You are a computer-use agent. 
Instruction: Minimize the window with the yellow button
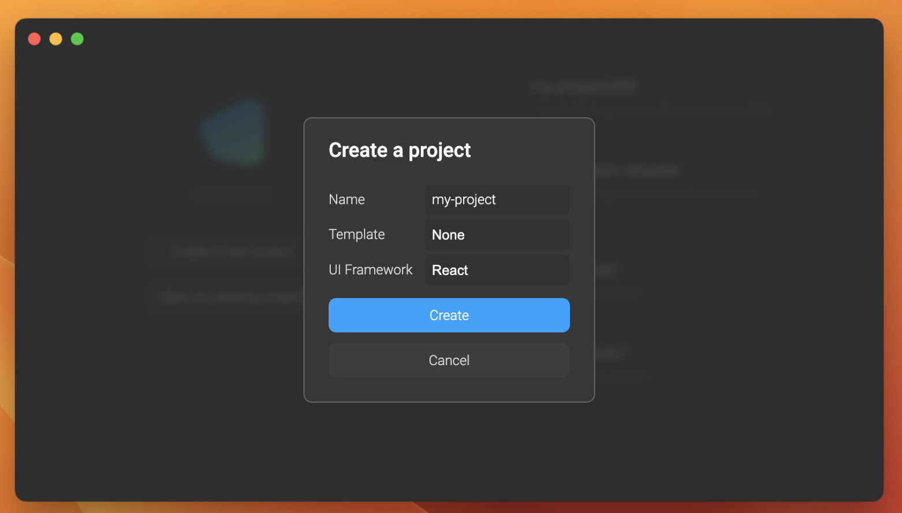[x=56, y=39]
